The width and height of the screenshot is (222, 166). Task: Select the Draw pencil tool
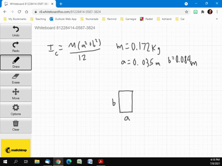[16, 63]
